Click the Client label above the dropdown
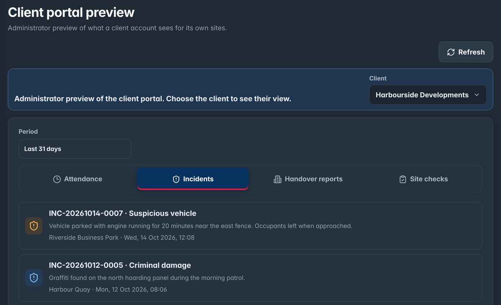 [x=378, y=78]
